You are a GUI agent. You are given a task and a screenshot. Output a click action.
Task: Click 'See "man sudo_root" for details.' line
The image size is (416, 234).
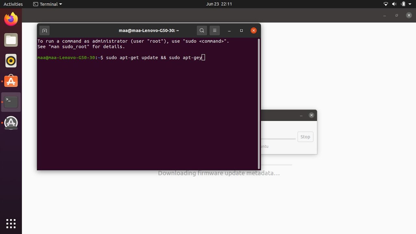tap(81, 47)
